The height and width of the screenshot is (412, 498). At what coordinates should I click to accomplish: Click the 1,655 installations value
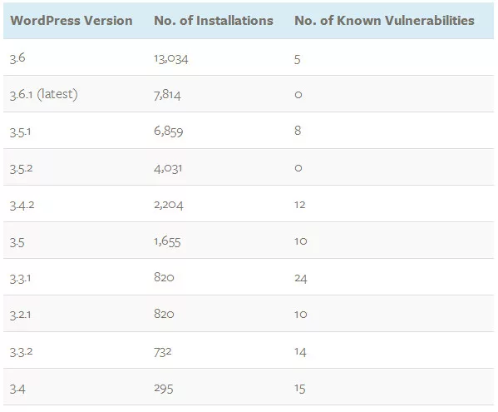pyautogui.click(x=167, y=241)
